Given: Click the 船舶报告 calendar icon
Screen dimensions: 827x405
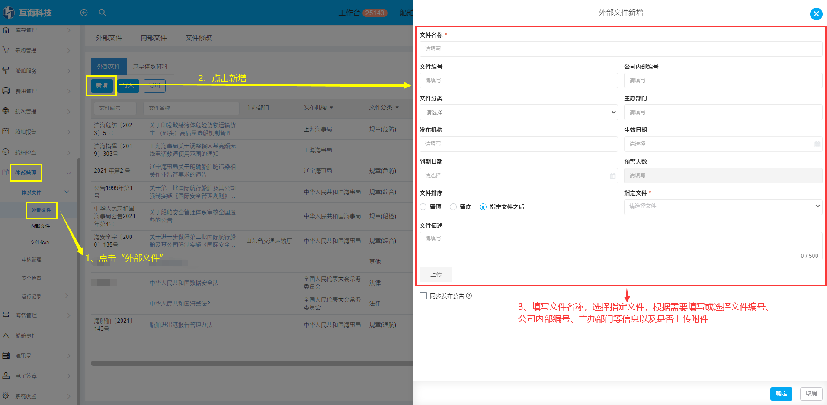Looking at the screenshot, I should [x=6, y=131].
